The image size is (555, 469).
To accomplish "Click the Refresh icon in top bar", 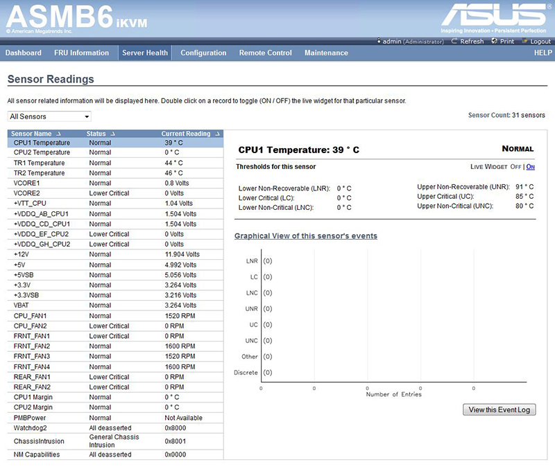I will [454, 41].
